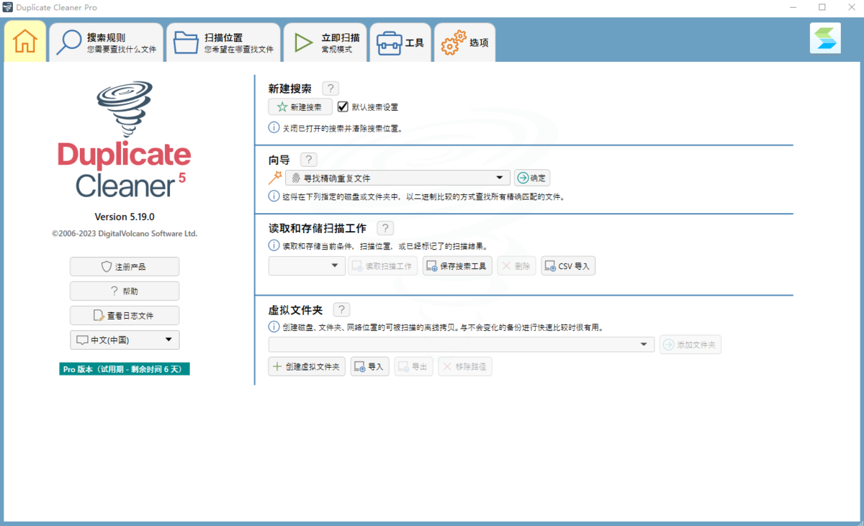Switch to the 搜索规则 tab

tap(107, 42)
